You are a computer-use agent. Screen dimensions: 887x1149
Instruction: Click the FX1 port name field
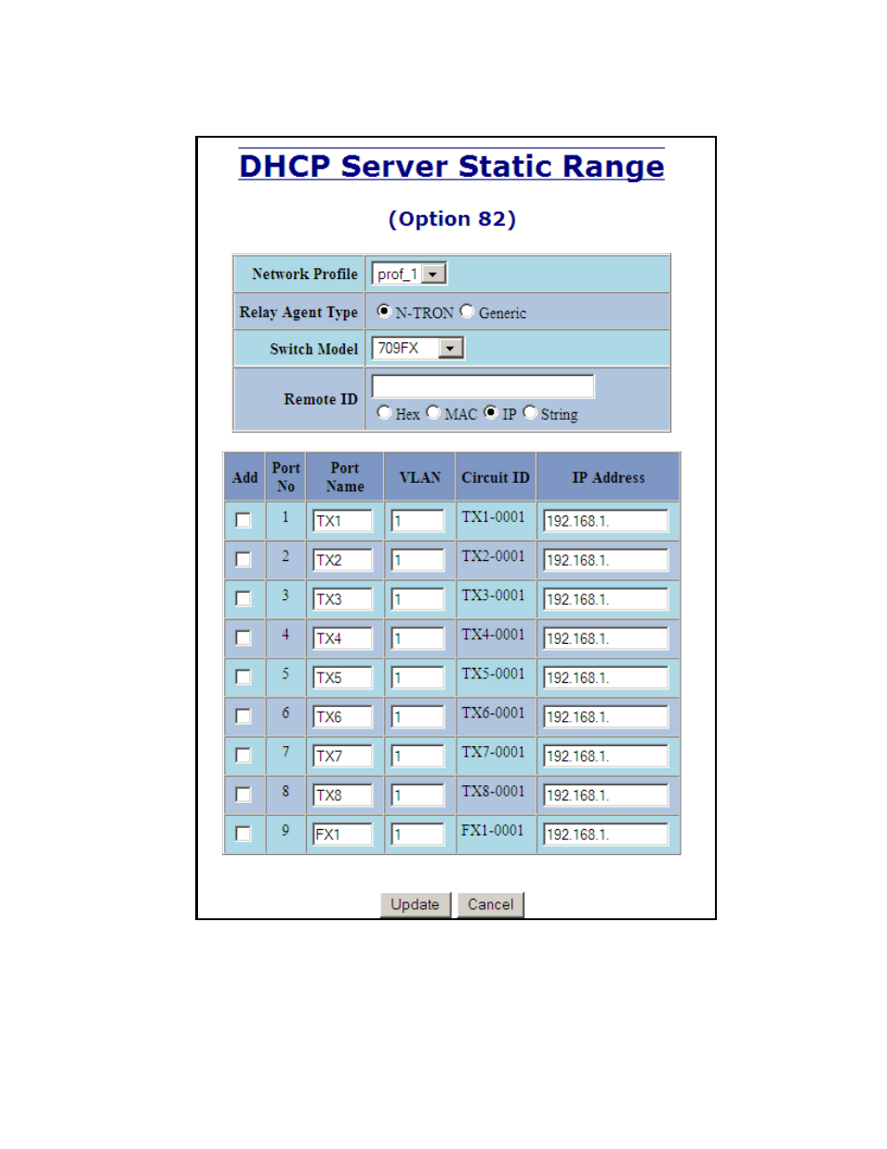pyautogui.click(x=342, y=835)
